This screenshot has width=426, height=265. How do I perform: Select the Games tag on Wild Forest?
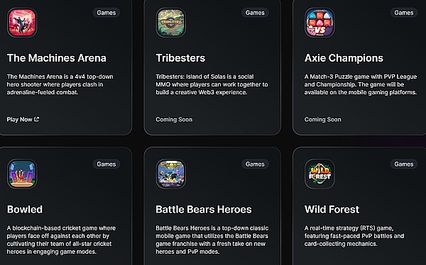click(x=404, y=164)
